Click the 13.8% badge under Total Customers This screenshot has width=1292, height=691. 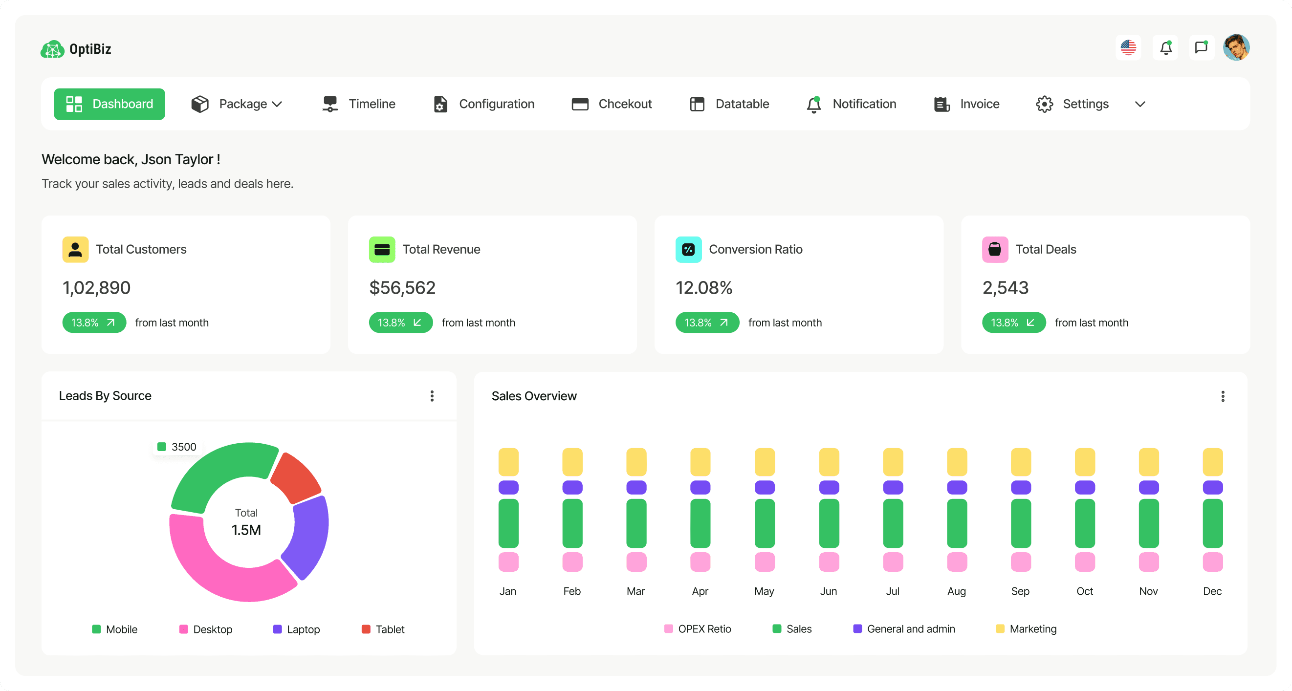(94, 323)
